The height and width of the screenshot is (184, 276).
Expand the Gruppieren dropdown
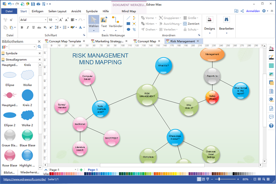click(181, 18)
